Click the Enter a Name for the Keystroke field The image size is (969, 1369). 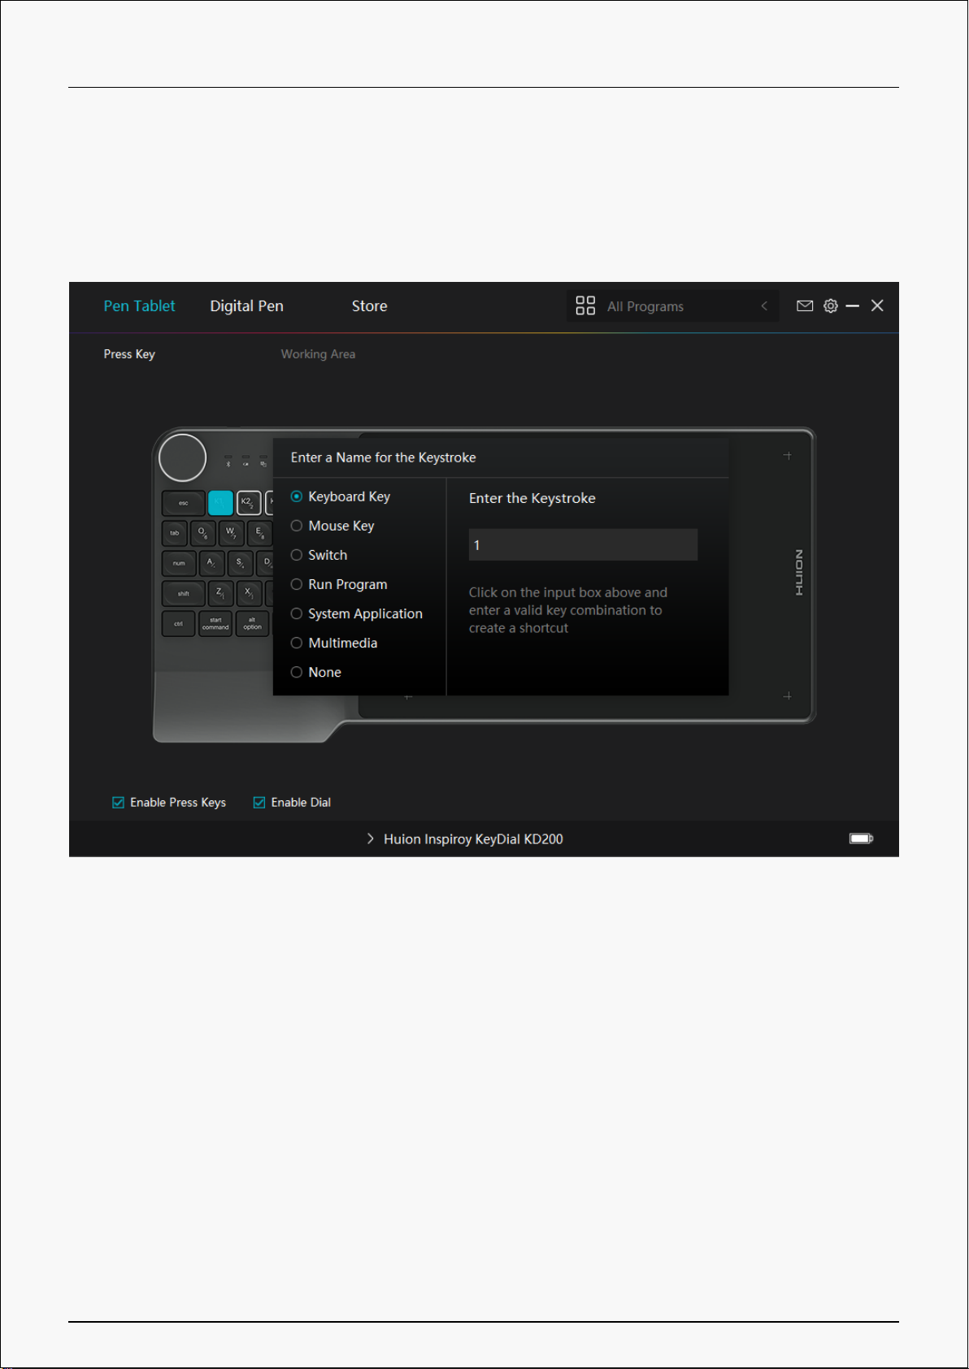501,457
